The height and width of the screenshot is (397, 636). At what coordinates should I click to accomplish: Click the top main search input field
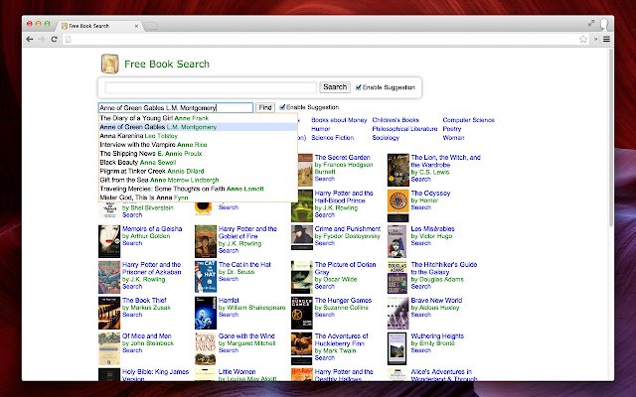point(211,87)
